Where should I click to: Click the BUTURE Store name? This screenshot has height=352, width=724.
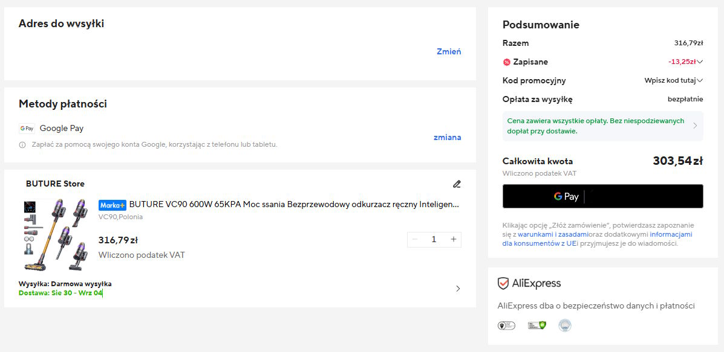55,184
